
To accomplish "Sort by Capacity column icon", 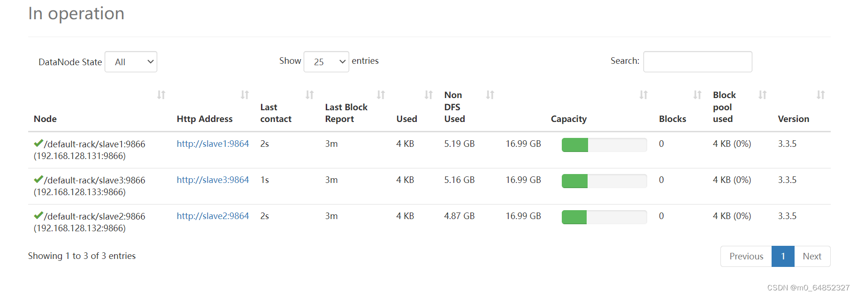I will click(x=643, y=95).
